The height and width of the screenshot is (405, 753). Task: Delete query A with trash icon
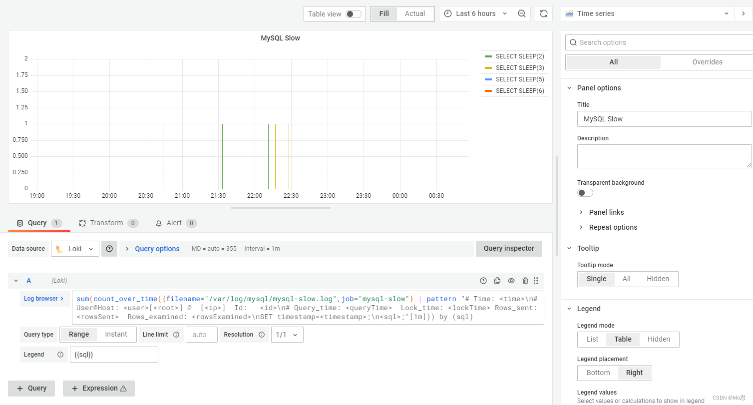point(525,281)
